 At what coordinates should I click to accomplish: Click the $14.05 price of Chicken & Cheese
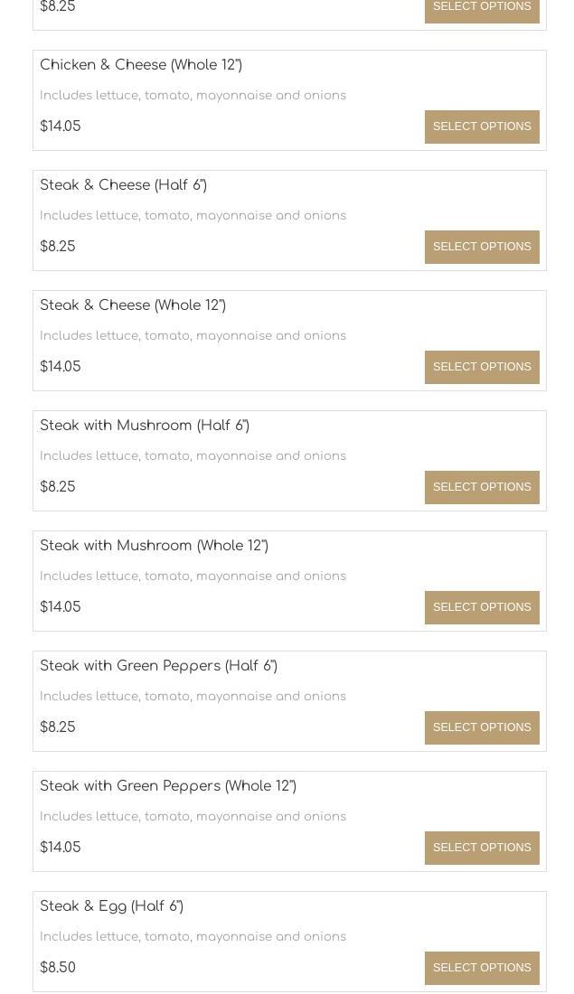[x=61, y=127]
